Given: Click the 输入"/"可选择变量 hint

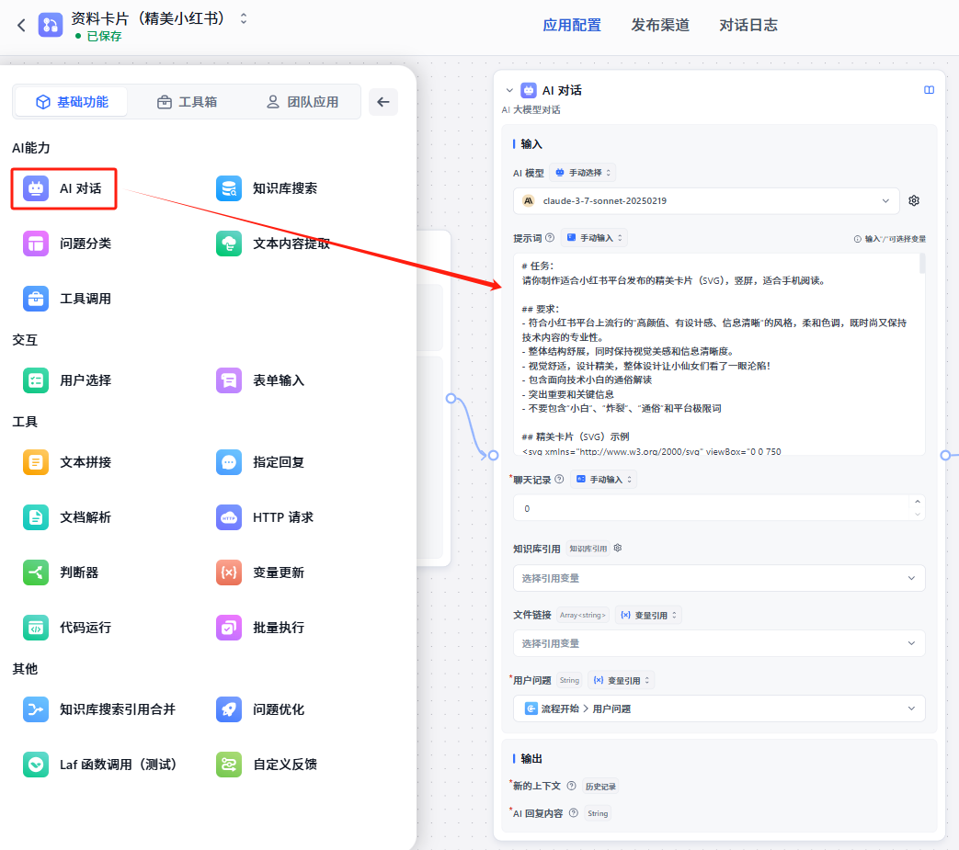Looking at the screenshot, I should 890,239.
